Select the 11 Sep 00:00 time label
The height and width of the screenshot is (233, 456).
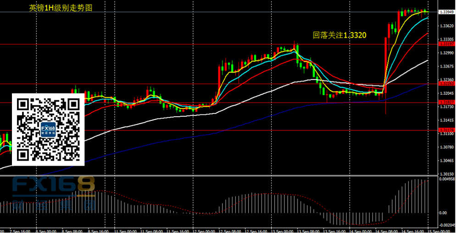tap(126, 230)
